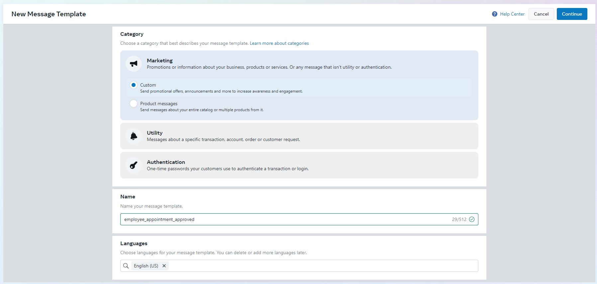Open the Help Center link
Viewport: 597px width, 284px height.
click(x=512, y=14)
